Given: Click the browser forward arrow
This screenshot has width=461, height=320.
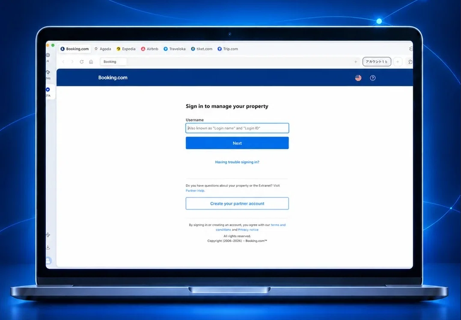Looking at the screenshot, I should [72, 62].
